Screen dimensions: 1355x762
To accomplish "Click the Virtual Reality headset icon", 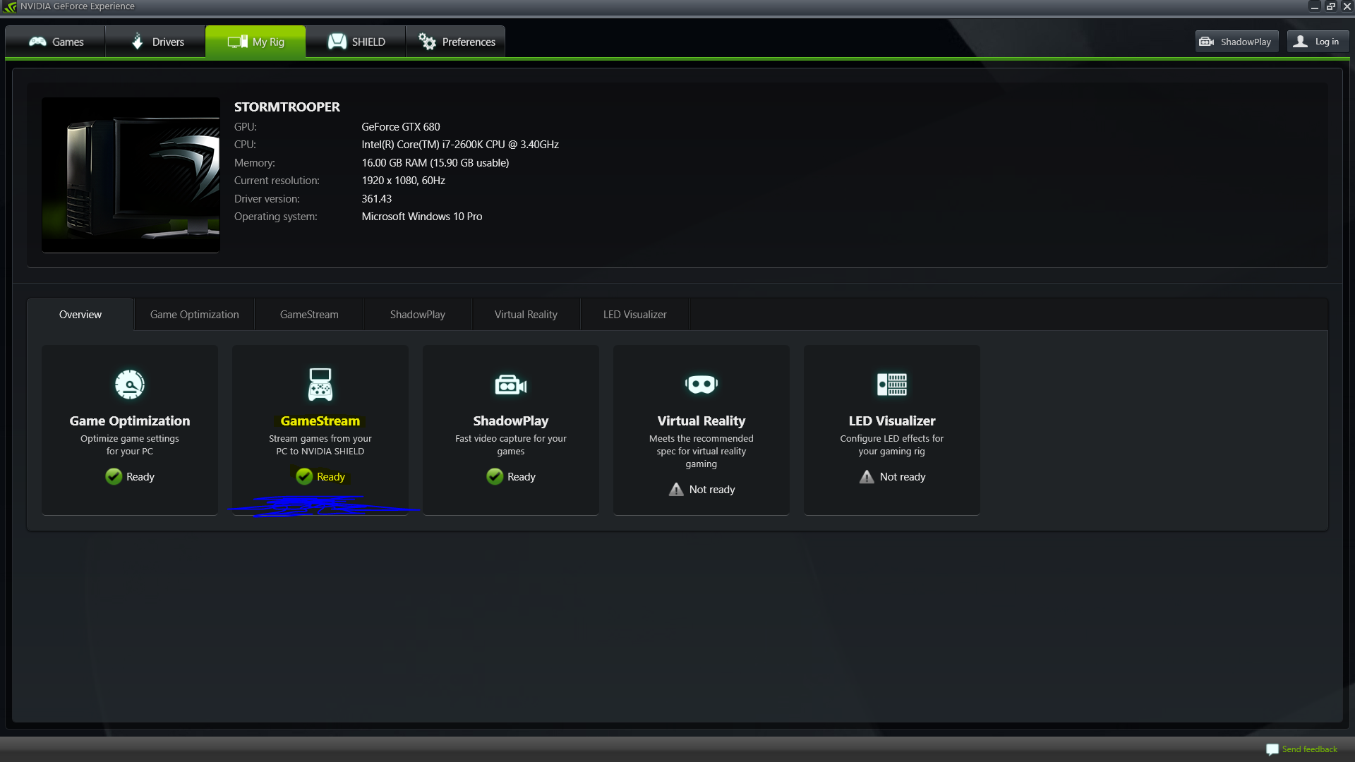I will 701,385.
